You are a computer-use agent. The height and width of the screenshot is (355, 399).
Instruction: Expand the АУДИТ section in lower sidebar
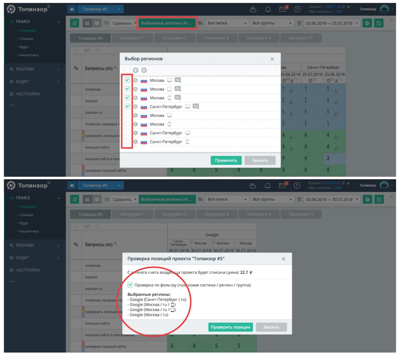coord(35,258)
